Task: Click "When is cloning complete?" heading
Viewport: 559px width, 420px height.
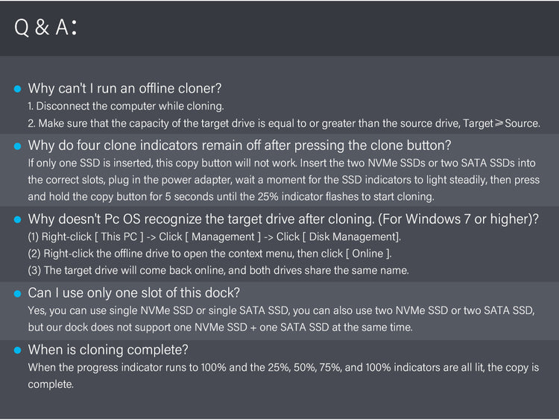Action: (x=108, y=350)
